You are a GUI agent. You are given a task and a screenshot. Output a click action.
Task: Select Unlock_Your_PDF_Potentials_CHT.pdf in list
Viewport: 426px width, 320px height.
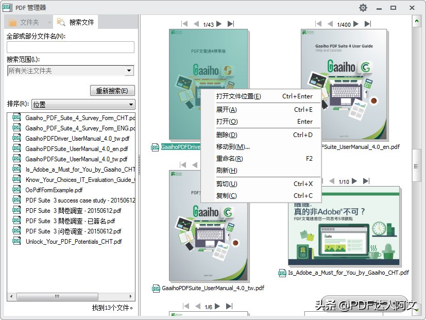coord(74,242)
